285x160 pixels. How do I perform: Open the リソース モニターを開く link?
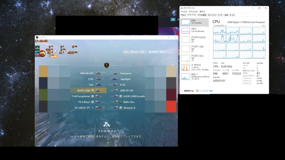pos(206,91)
